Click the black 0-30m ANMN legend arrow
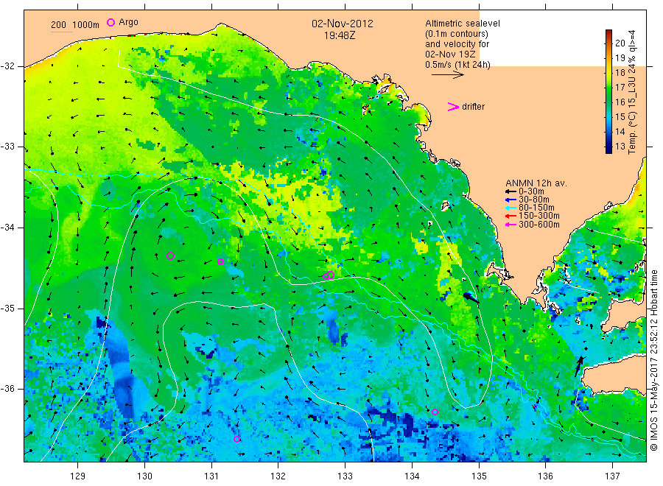This screenshot has height=486, width=663. [511, 191]
